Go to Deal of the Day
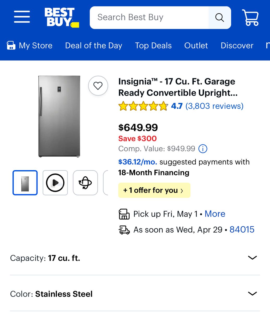 coord(93,46)
